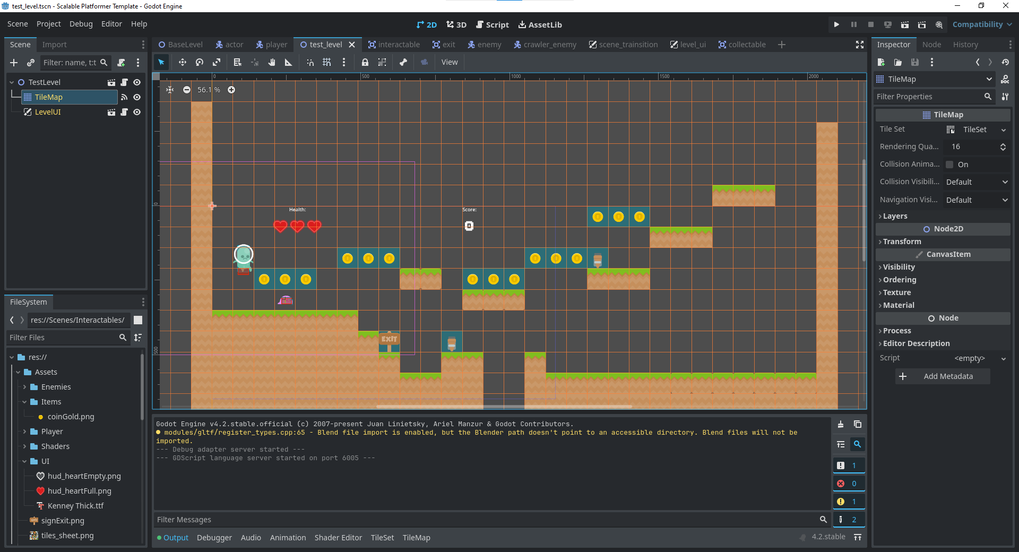Adjust Rendering Quadrant Size stepper
Screen dimensions: 1019x552
click(1003, 147)
